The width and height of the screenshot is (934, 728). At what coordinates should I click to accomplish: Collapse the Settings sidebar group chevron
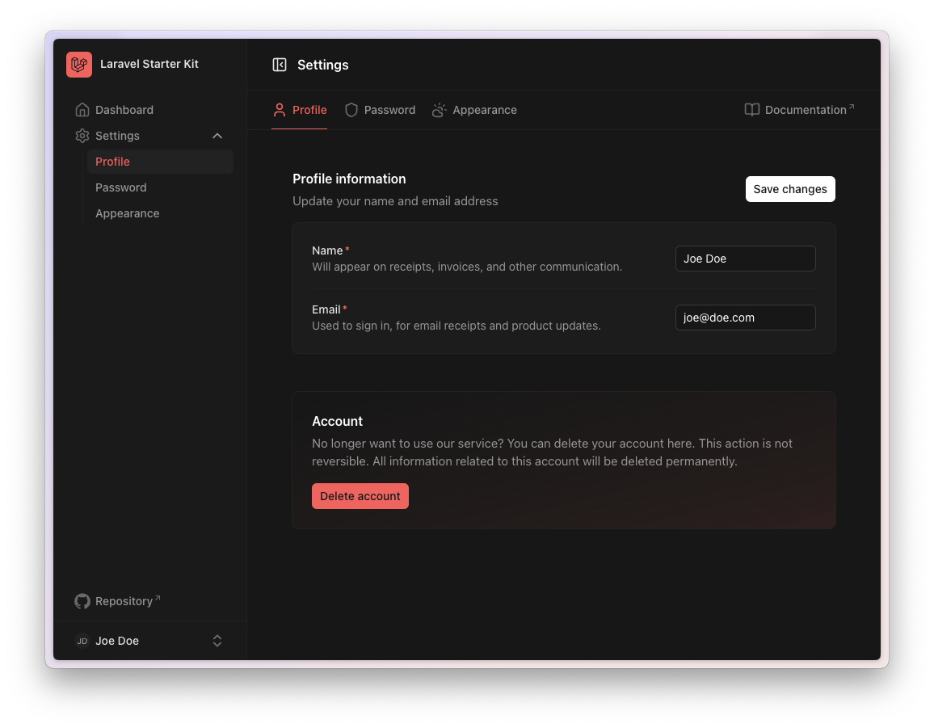[x=217, y=136]
